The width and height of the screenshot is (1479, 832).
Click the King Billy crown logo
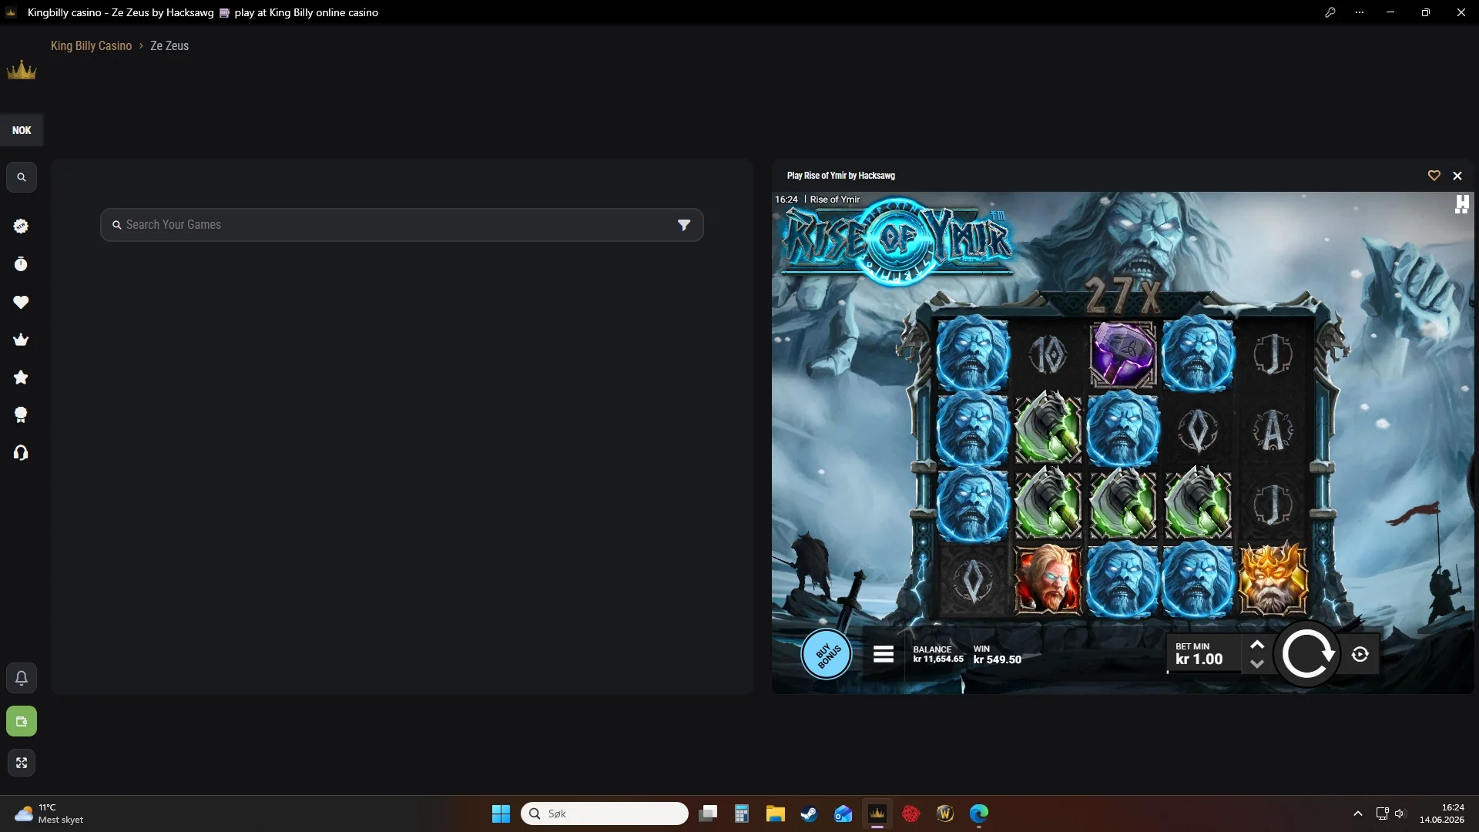22,70
